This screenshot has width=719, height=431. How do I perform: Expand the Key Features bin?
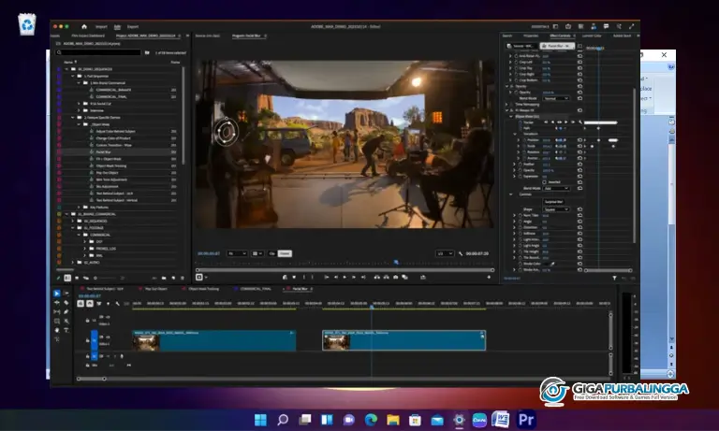click(79, 208)
